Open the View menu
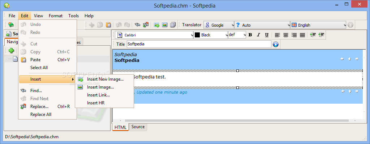The image size is (370, 144). coord(38,16)
